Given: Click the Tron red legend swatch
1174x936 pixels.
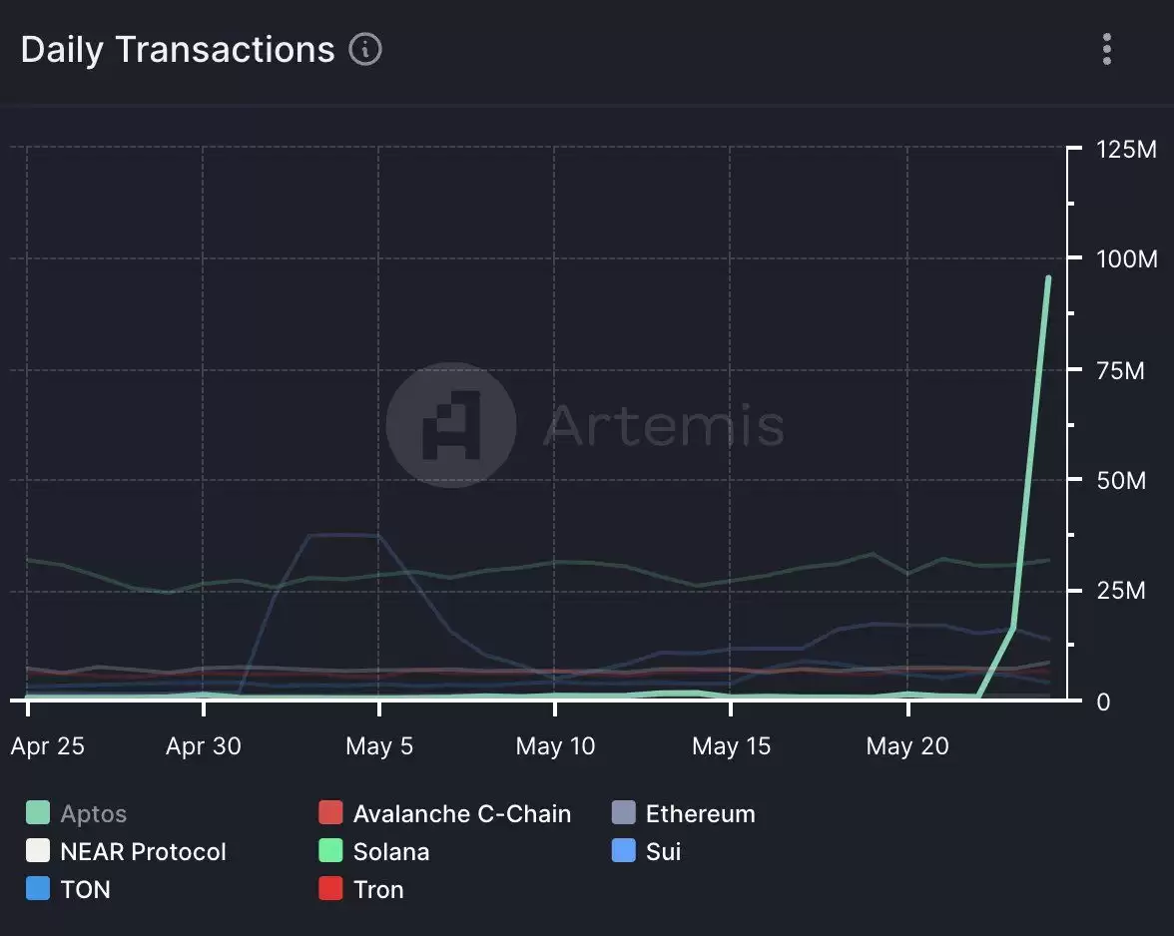Looking at the screenshot, I should pyautogui.click(x=330, y=888).
